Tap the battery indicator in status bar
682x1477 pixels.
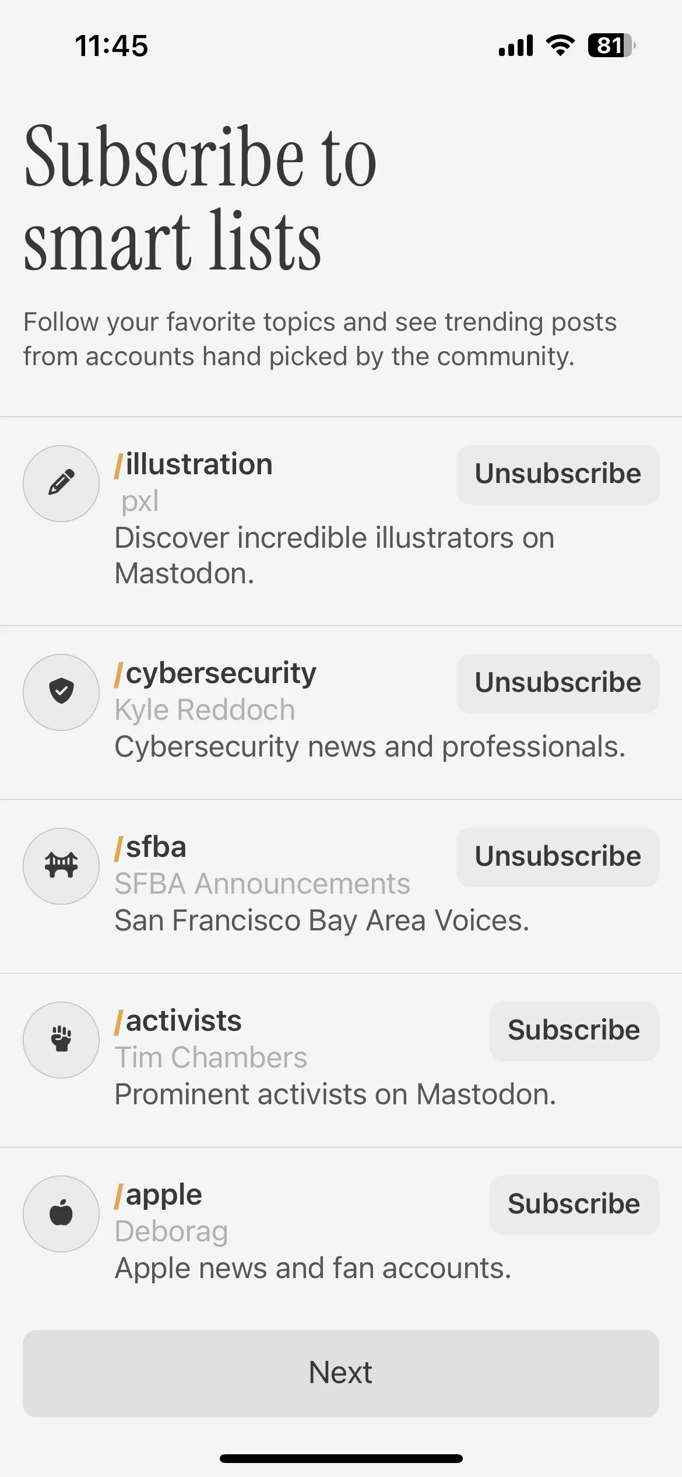[611, 45]
